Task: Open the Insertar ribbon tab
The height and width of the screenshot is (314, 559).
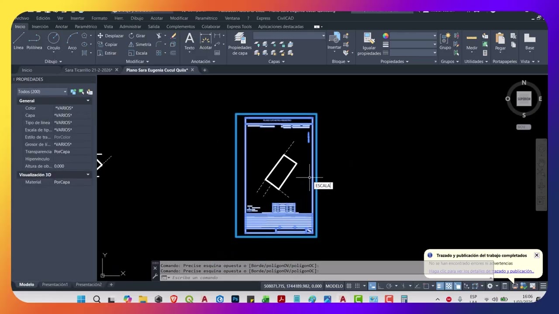Action: 40,27
